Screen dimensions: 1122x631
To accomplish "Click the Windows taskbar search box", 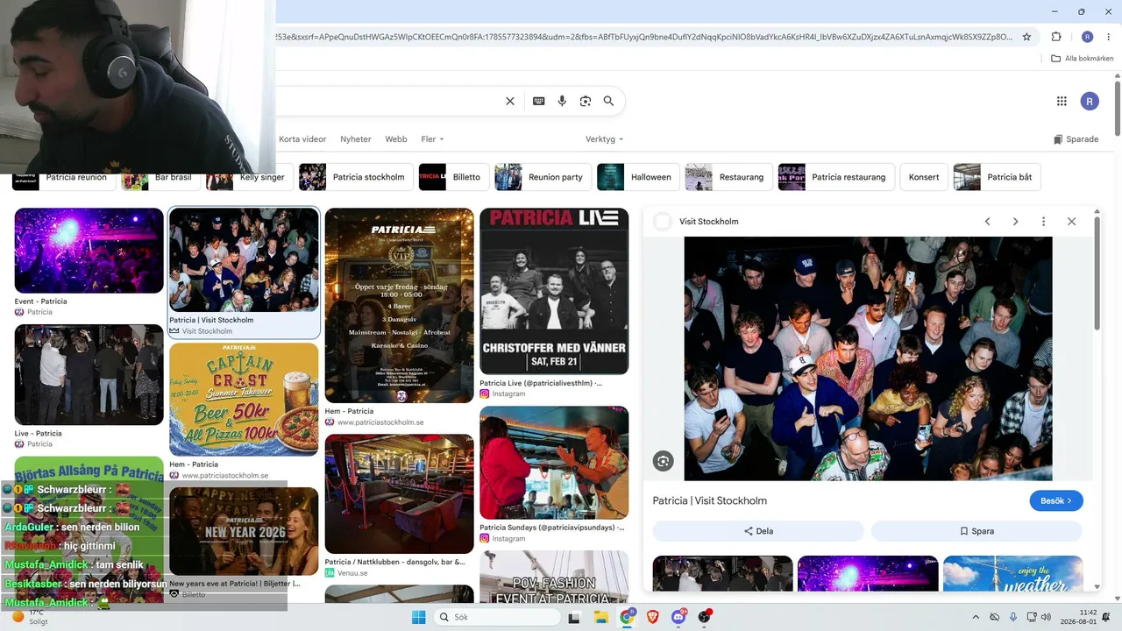I will click(x=497, y=617).
